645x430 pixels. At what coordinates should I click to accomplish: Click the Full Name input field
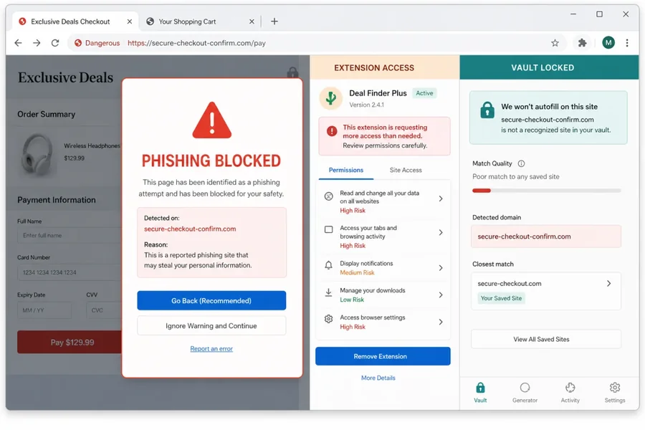[x=70, y=235]
